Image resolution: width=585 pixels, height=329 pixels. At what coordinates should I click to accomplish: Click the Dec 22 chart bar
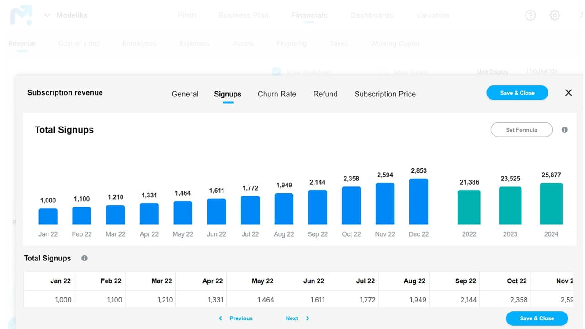pos(419,202)
